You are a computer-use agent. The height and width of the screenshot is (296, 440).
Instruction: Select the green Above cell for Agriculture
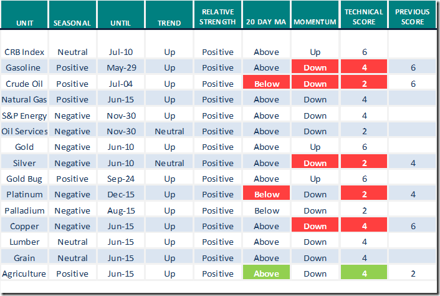(x=267, y=274)
